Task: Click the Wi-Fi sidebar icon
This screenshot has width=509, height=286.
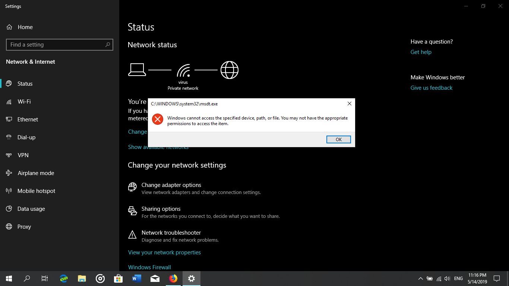Action: coord(9,102)
